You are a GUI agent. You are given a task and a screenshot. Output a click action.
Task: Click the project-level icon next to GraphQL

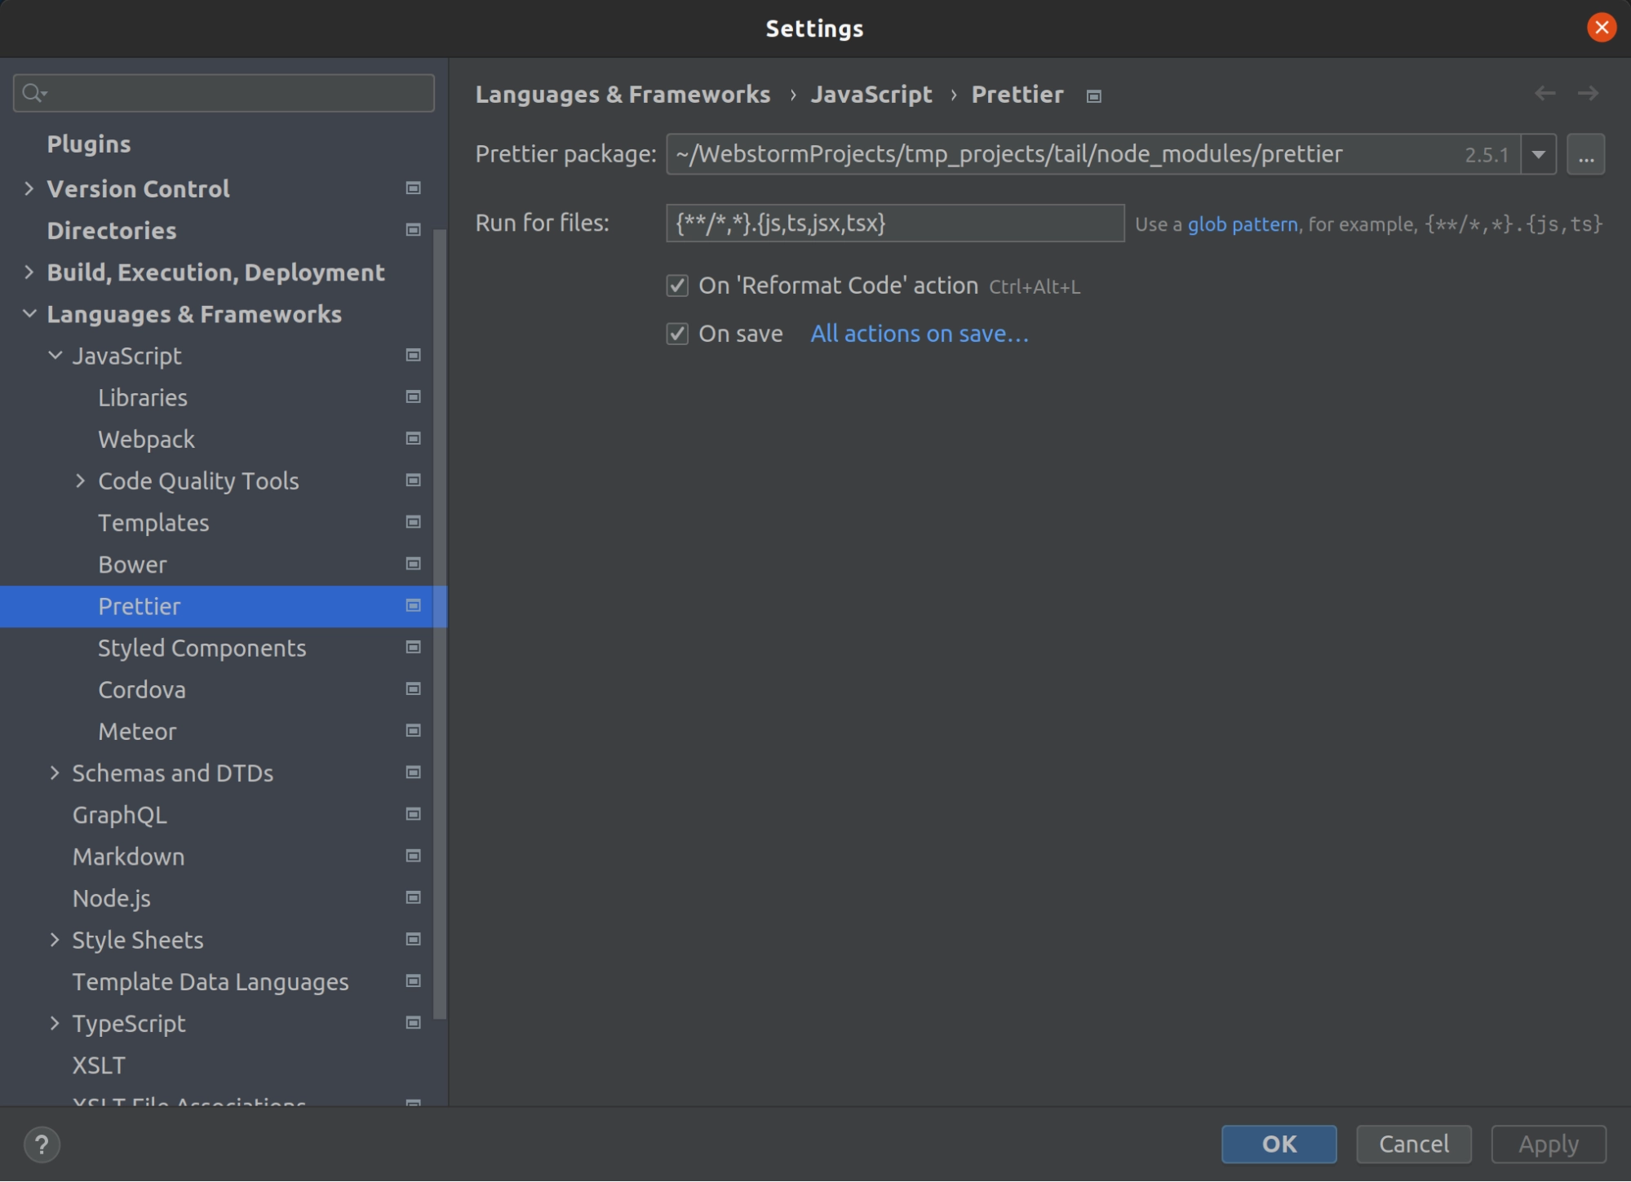coord(414,814)
